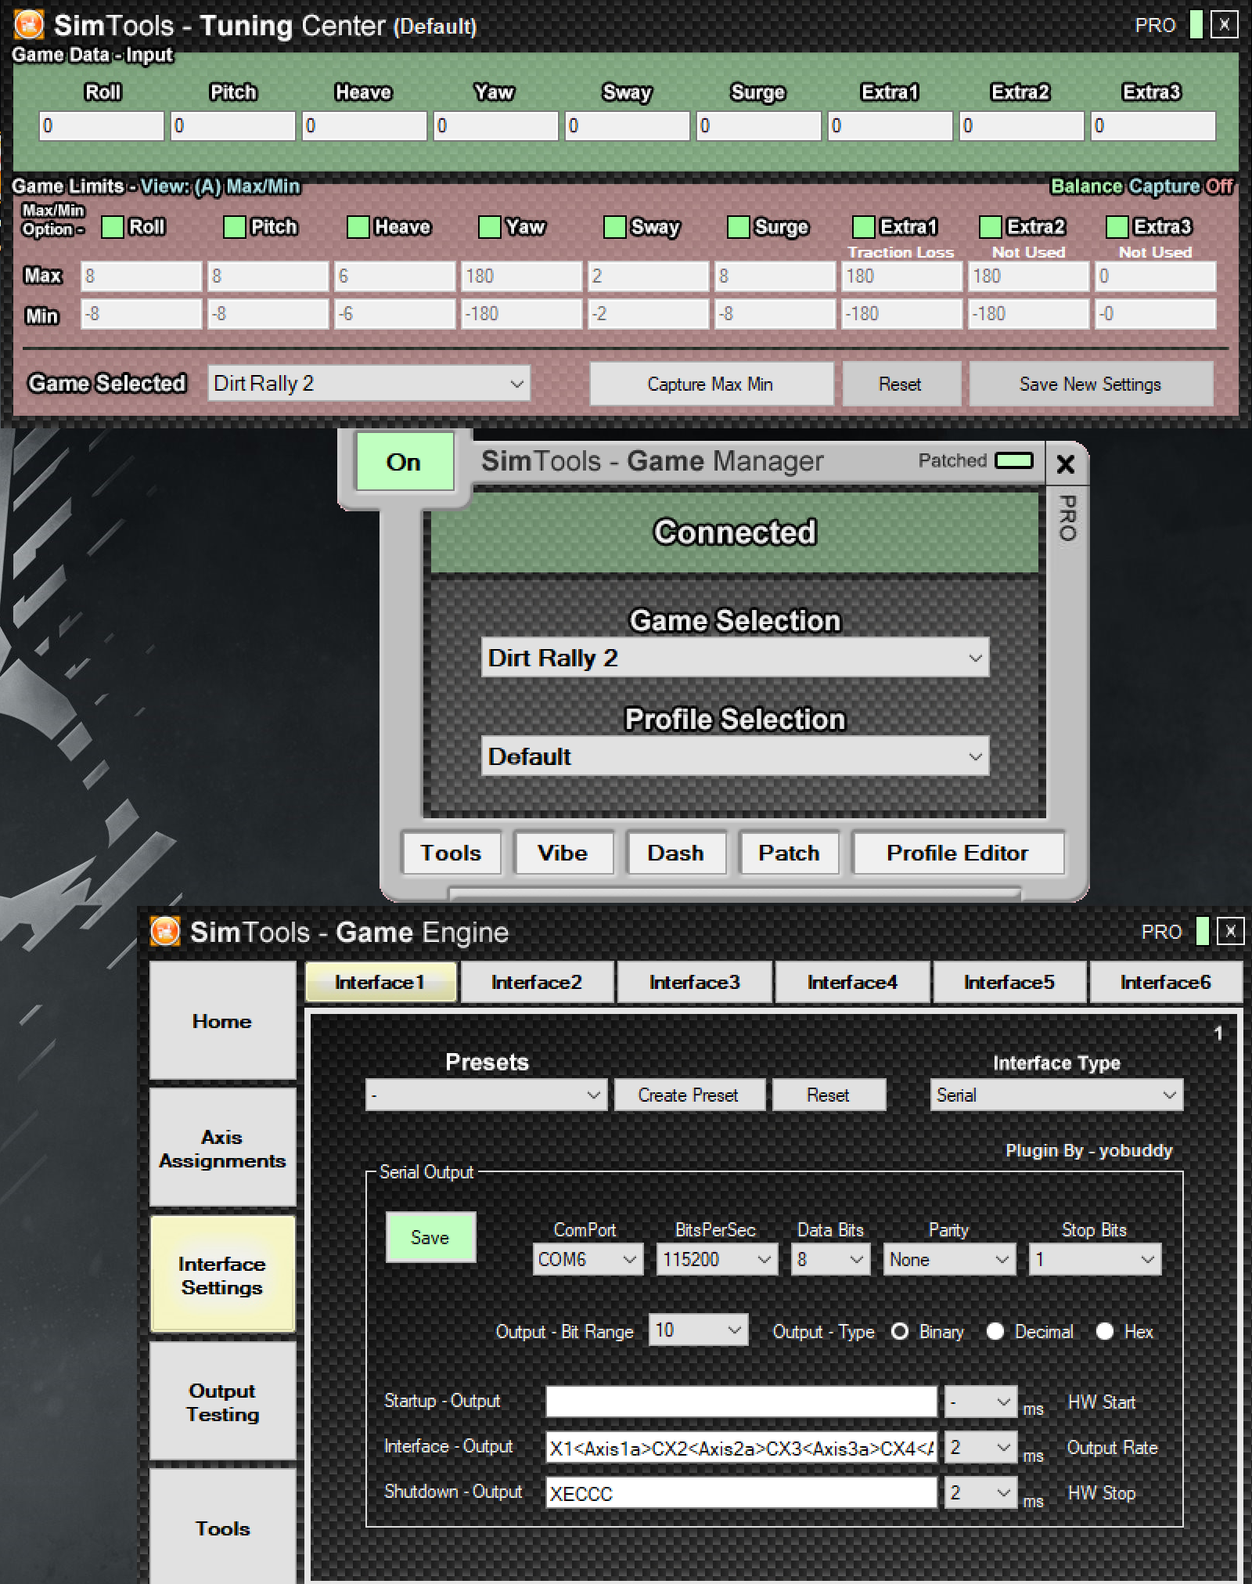Open Game Selected dropdown in Tuning Center
The height and width of the screenshot is (1584, 1252).
pos(369,384)
